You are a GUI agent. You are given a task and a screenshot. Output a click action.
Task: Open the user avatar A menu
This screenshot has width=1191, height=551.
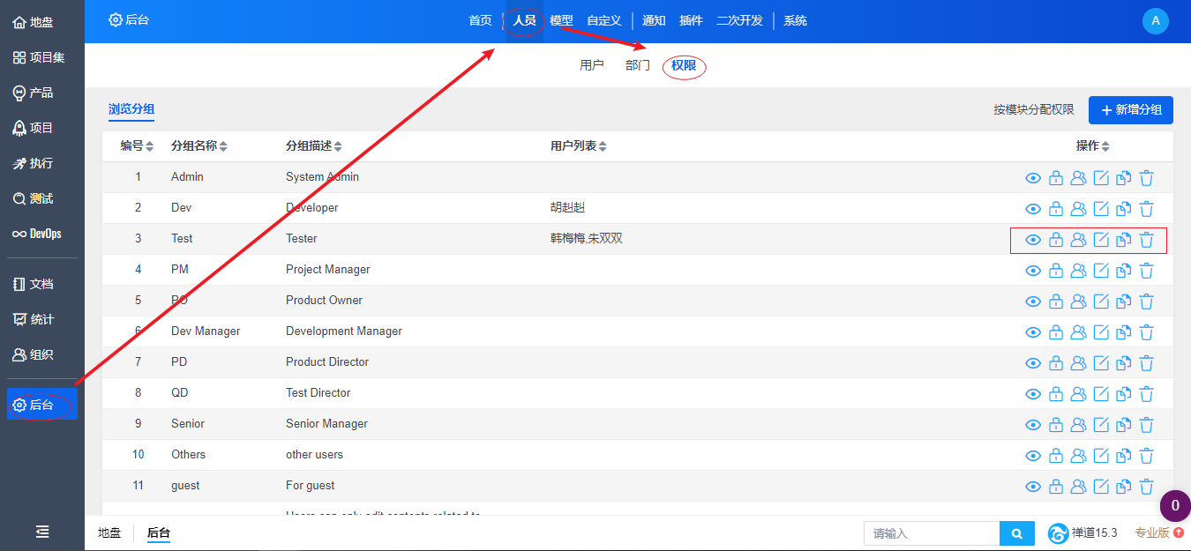coord(1155,20)
